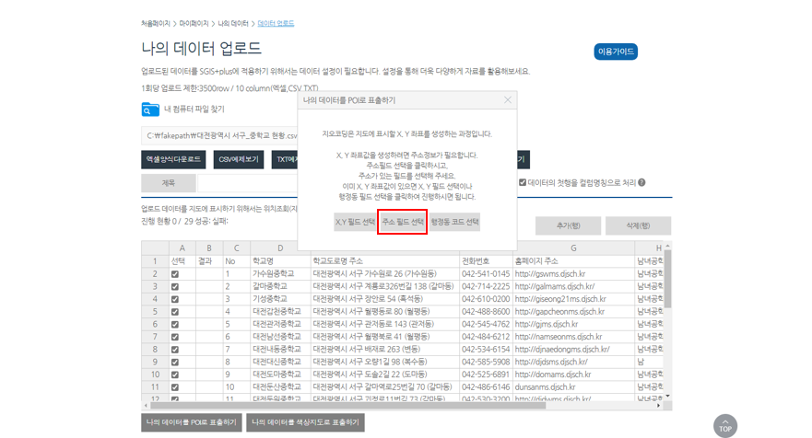Click 나의 데이터를 색상지도로 표출하기 button
812x438 pixels.
(x=305, y=422)
